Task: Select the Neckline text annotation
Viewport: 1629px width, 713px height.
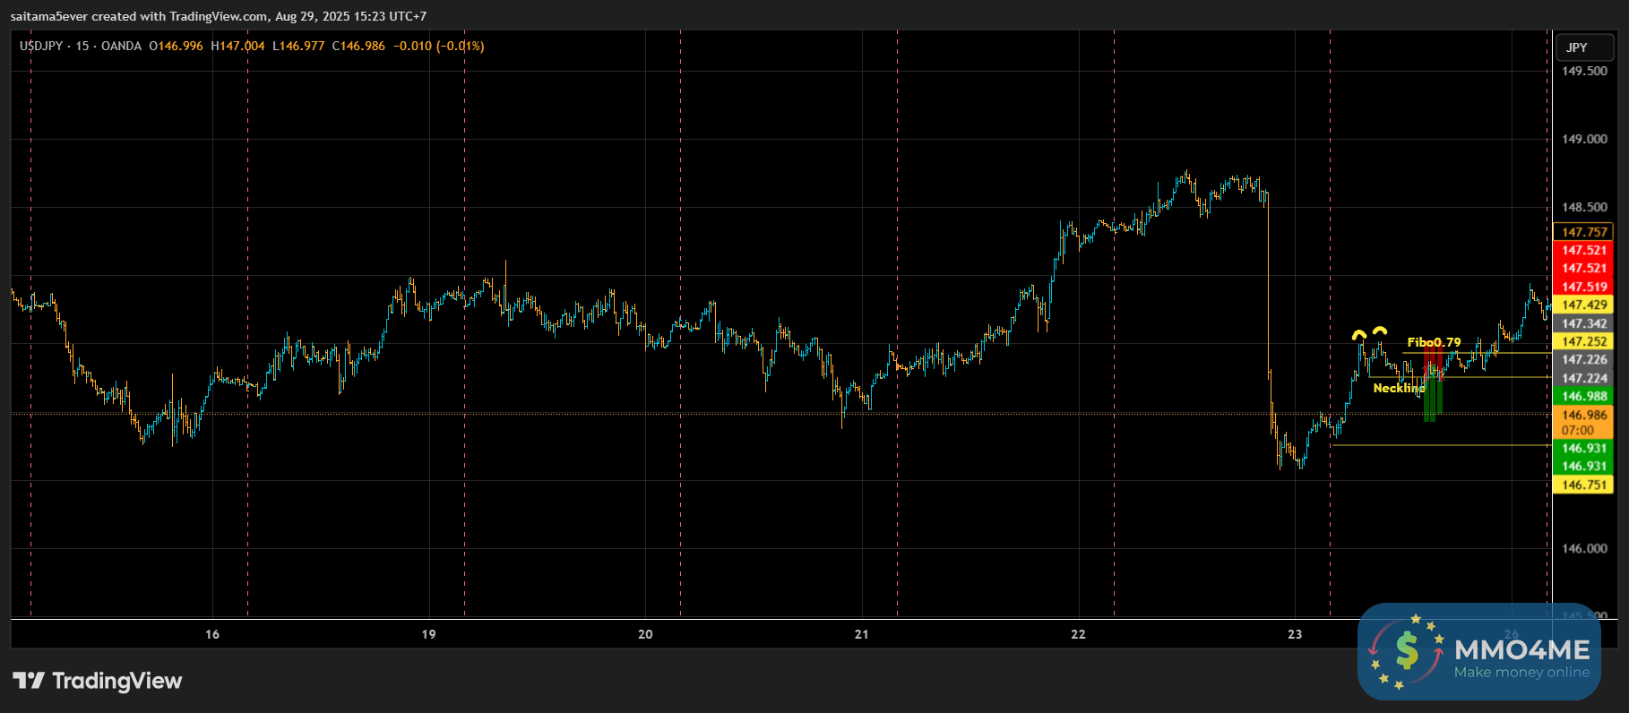Action: point(1398,388)
